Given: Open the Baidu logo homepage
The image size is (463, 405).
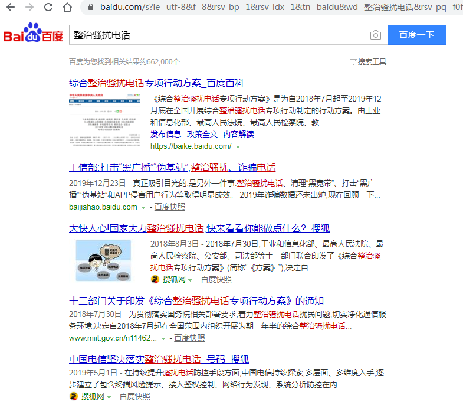Looking at the screenshot, I should tap(34, 32).
